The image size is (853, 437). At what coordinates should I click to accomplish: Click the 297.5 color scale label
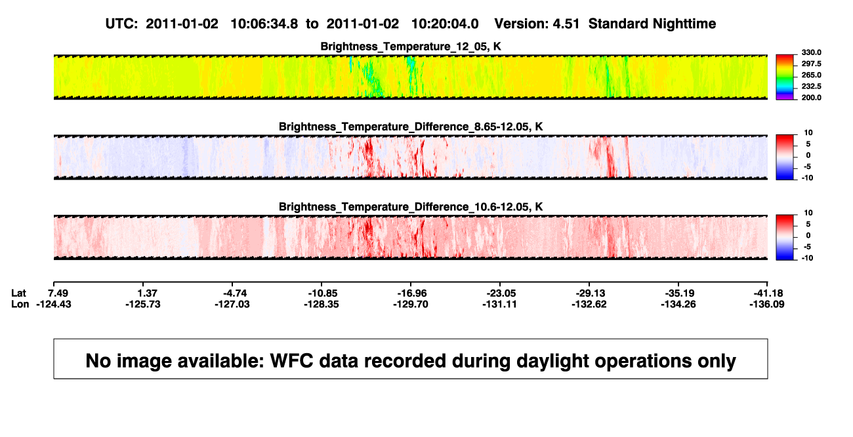tap(811, 64)
